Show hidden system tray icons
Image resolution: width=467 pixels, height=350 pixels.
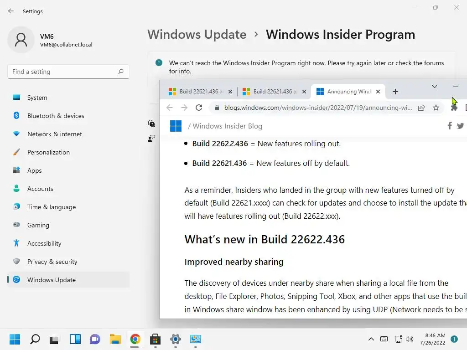coord(371,339)
